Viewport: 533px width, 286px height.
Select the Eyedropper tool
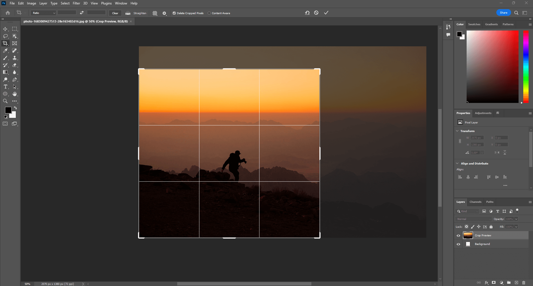click(x=5, y=50)
